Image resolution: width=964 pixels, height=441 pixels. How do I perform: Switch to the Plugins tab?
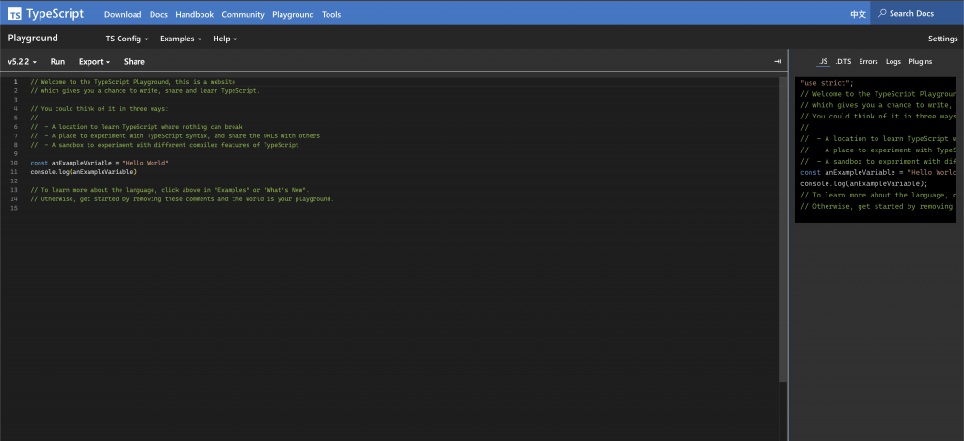click(921, 61)
